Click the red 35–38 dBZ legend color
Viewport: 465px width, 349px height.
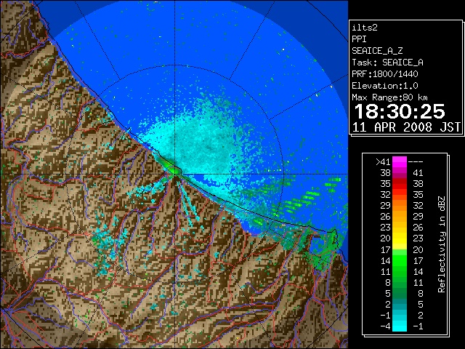click(400, 184)
